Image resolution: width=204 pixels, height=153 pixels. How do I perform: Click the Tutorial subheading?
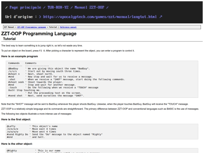click(9, 39)
